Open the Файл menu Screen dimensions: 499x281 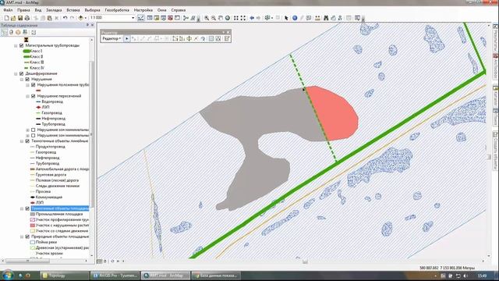tap(8, 10)
